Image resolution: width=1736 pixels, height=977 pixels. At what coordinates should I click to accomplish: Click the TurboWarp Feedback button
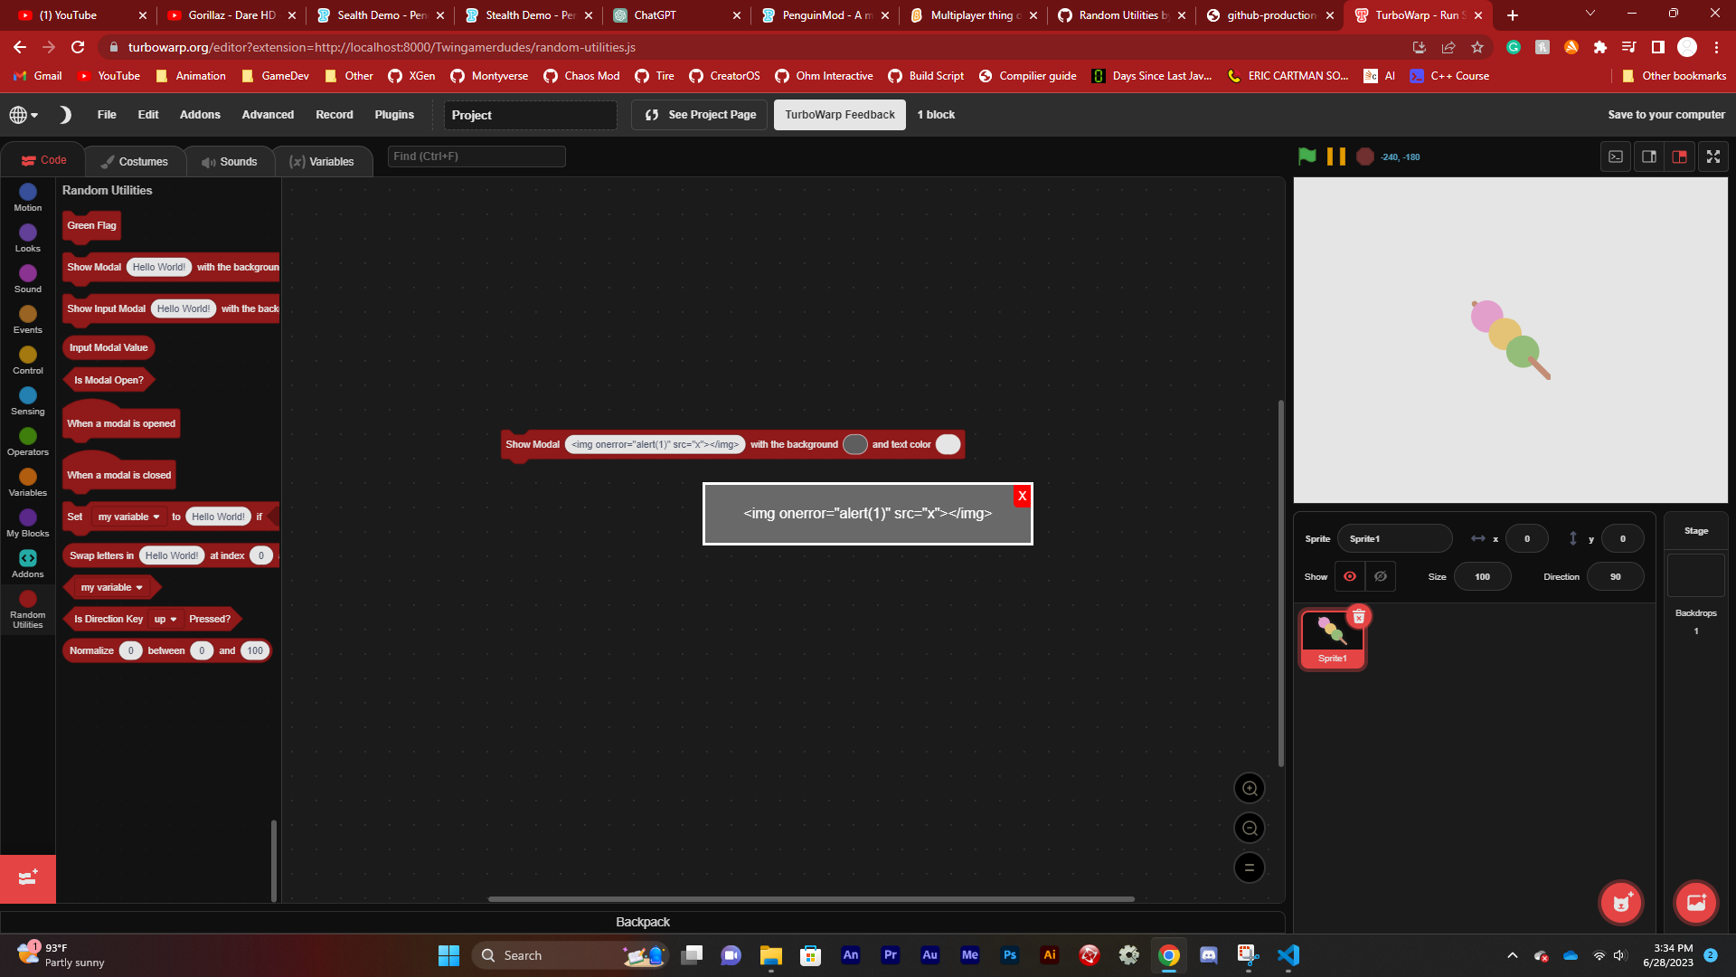point(839,115)
